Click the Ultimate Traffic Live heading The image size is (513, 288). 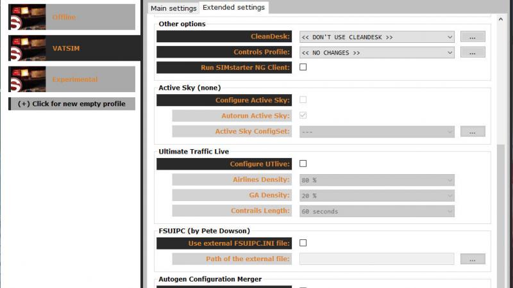[194, 152]
